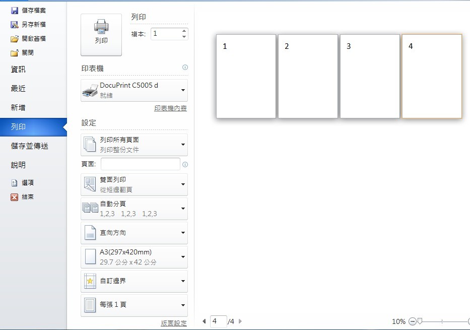This screenshot has width=470, height=330.
Task: Open the A3 paper size dropdown
Action: click(135, 257)
